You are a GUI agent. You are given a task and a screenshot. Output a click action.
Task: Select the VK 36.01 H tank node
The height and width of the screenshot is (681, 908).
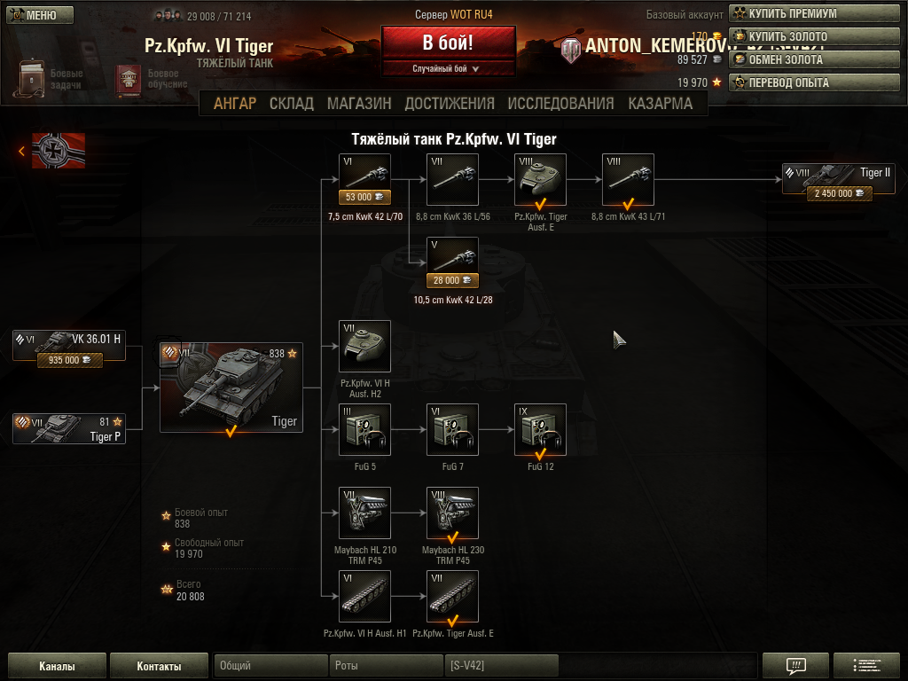tap(69, 346)
